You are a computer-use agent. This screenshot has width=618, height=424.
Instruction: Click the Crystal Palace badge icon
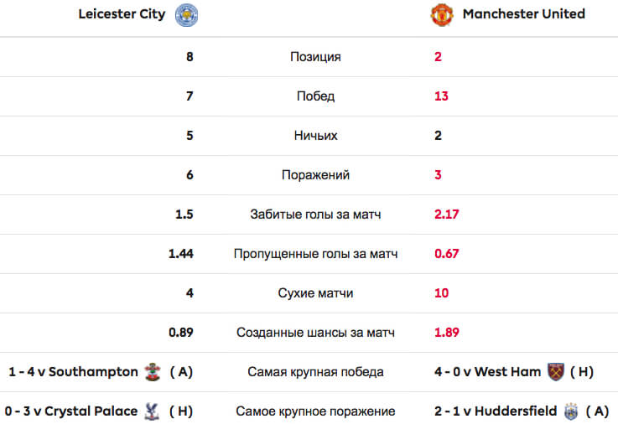152,411
